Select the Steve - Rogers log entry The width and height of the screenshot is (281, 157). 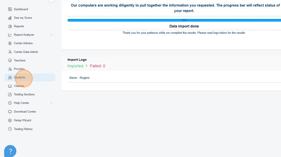[79, 78]
